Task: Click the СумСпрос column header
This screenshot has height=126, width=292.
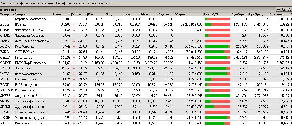Action: (x=239, y=14)
